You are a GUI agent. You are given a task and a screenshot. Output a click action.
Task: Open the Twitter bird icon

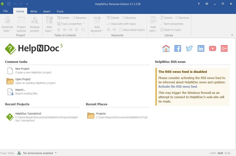(x=189, y=48)
